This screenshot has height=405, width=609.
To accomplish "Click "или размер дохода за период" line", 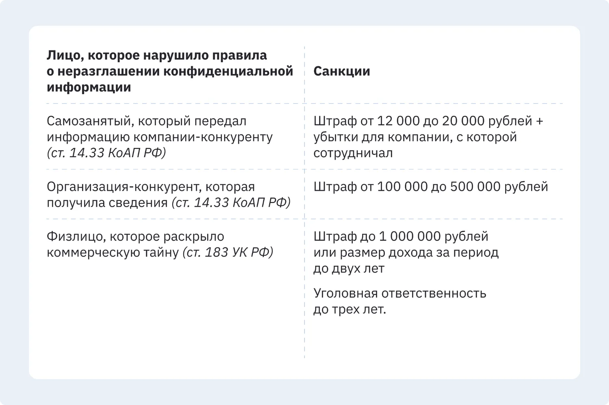I will (x=406, y=252).
